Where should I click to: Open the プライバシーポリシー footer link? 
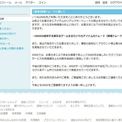[55, 120]
